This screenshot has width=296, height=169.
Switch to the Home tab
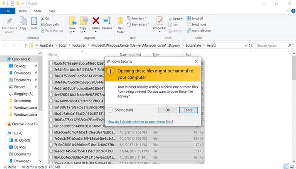pyautogui.click(x=23, y=11)
